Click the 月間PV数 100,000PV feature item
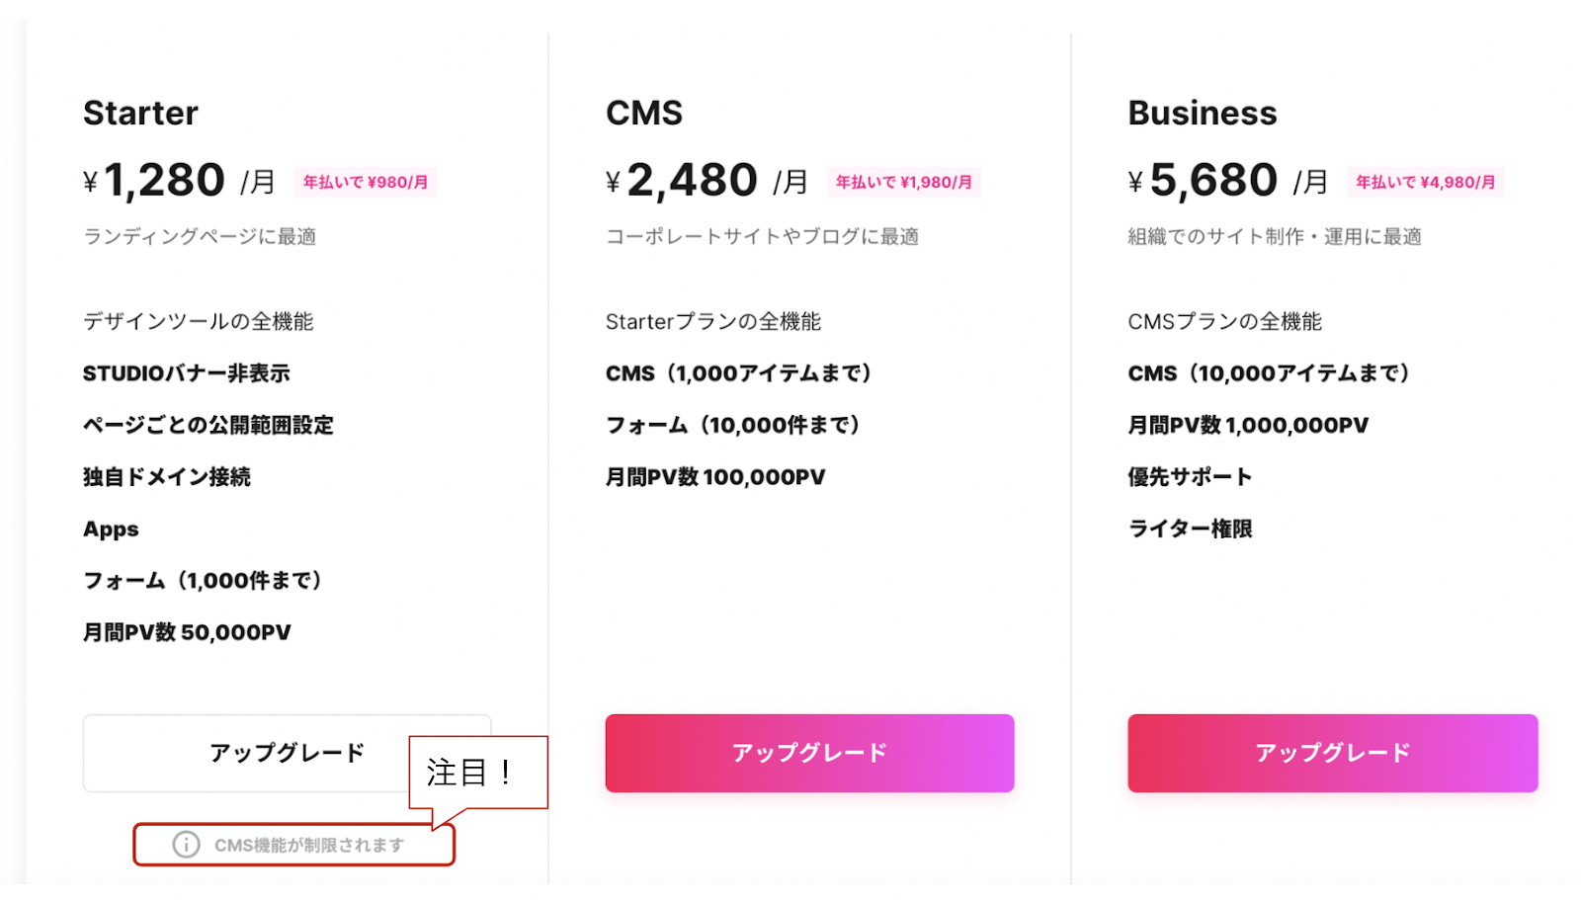 pyautogui.click(x=715, y=477)
